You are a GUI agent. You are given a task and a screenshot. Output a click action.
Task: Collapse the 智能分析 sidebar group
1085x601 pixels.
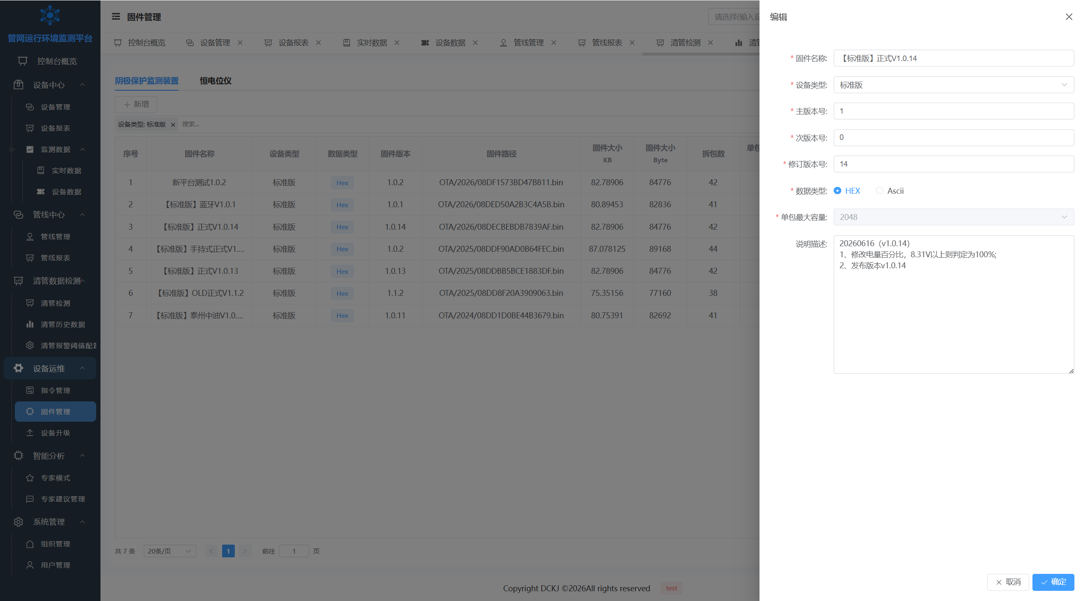pos(83,456)
